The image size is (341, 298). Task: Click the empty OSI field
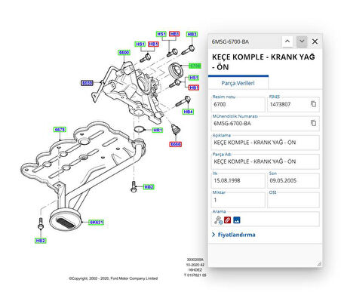pyautogui.click(x=293, y=200)
